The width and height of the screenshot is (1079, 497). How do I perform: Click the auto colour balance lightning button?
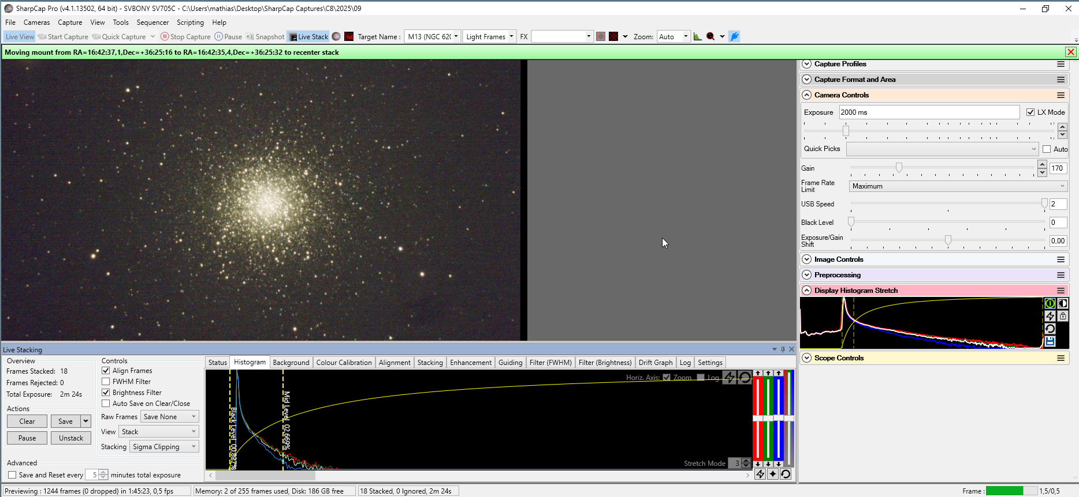pyautogui.click(x=760, y=474)
